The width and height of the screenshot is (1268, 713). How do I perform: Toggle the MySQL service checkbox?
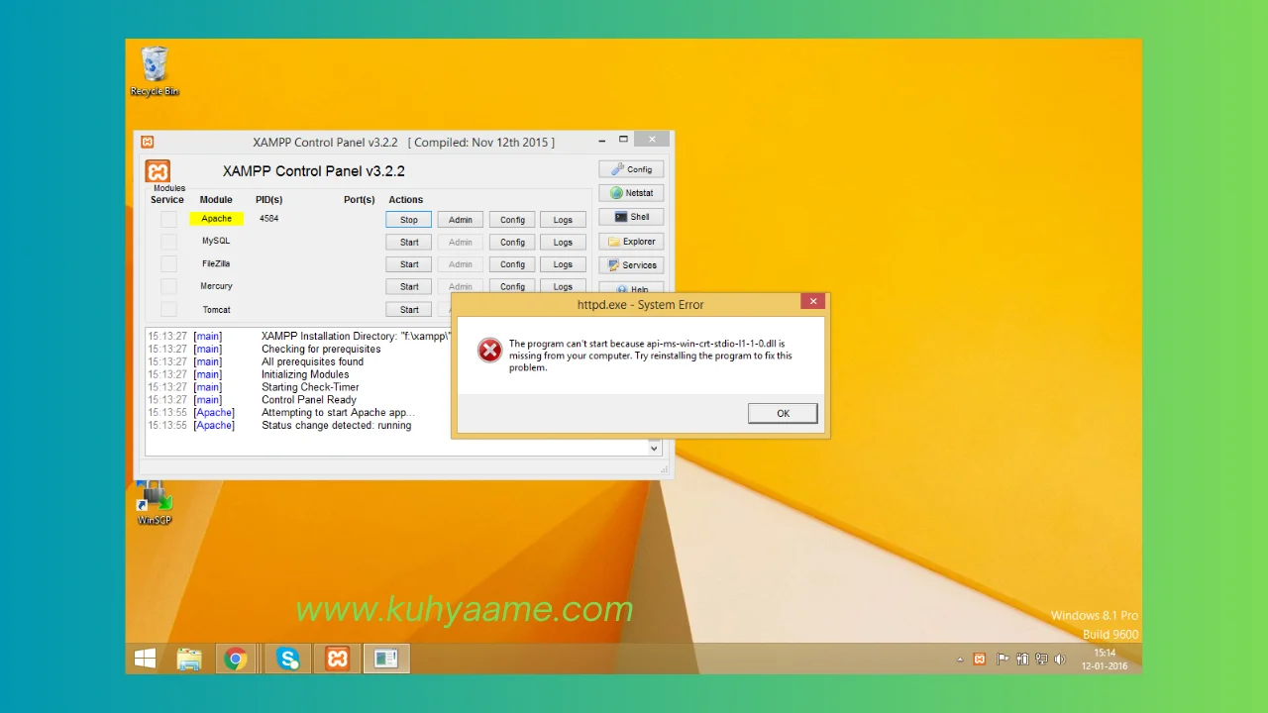(x=168, y=242)
